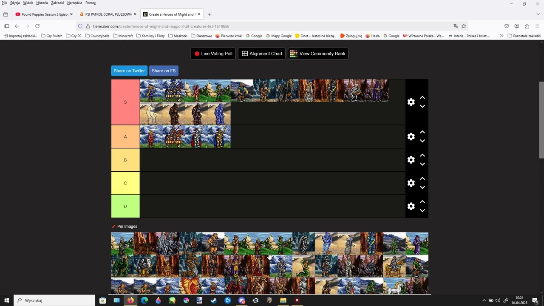Open the notification center icon
This screenshot has width=544, height=306.
535,300
